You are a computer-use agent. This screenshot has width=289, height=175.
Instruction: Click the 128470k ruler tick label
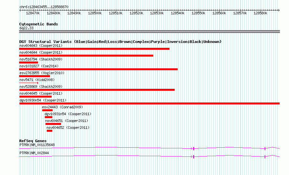pyautogui.click(x=33, y=13)
